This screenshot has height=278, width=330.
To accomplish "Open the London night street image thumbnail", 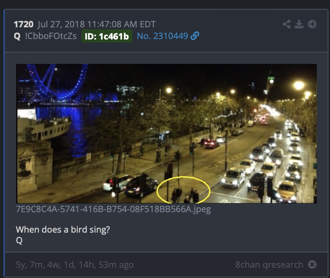I will coord(166,134).
